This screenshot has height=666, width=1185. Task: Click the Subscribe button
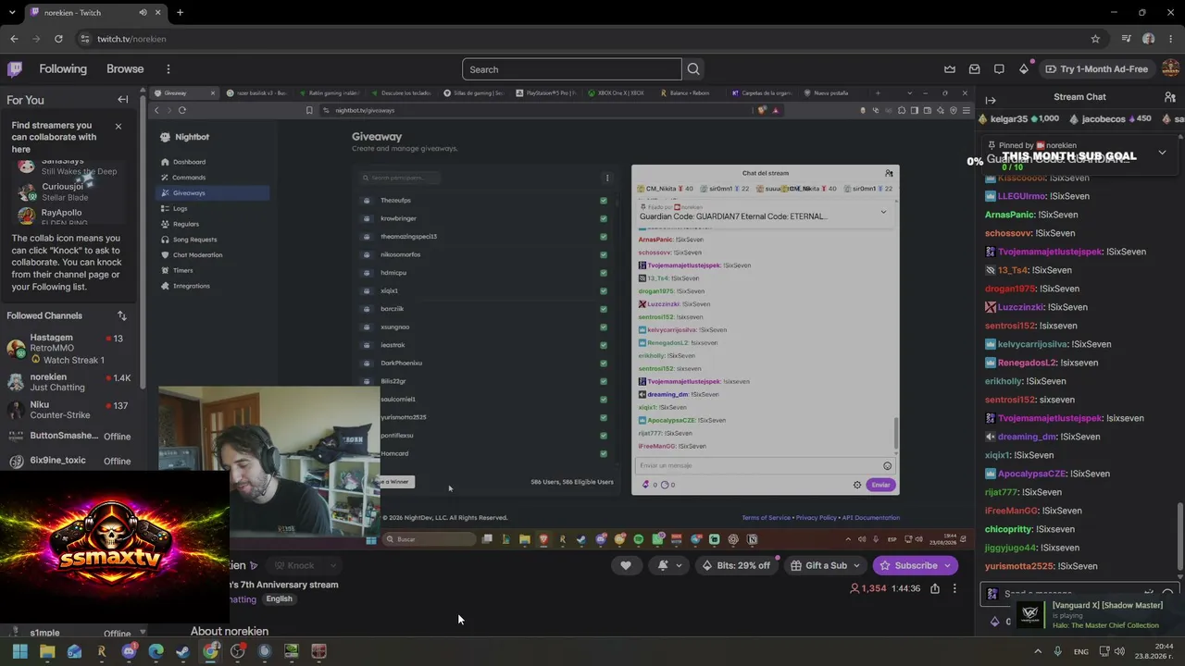coord(915,565)
